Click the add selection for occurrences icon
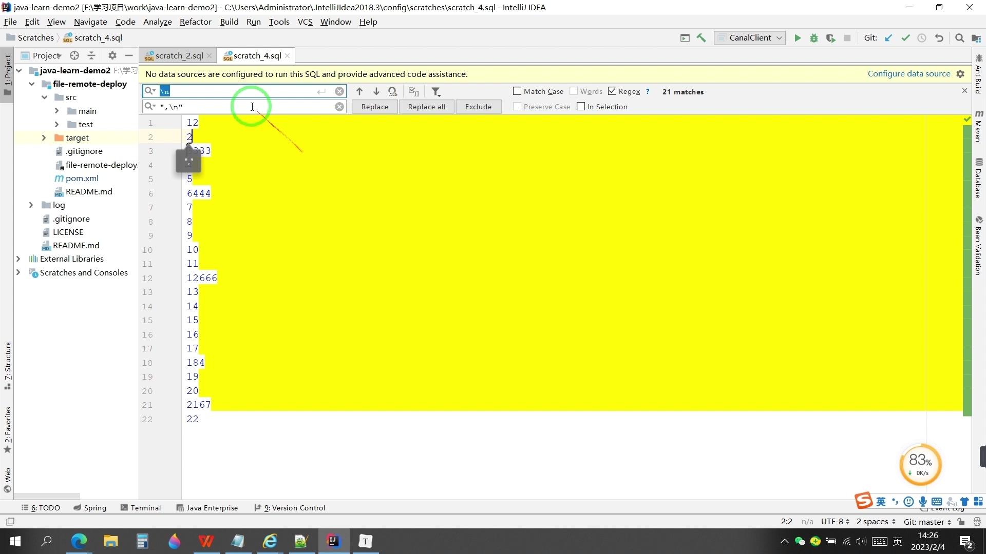Screen dimensions: 986x554 [x=414, y=91]
